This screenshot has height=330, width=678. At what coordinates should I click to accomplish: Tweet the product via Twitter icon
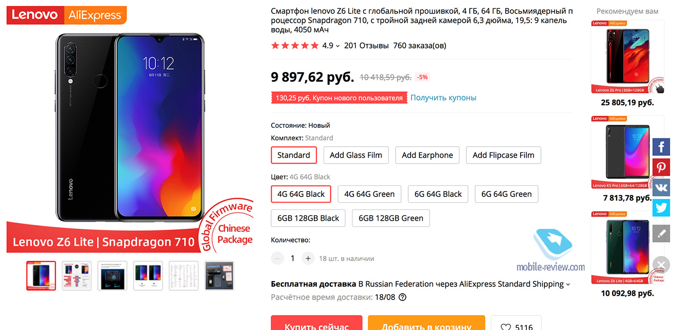point(661,208)
